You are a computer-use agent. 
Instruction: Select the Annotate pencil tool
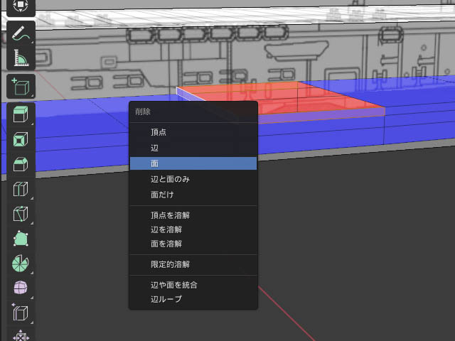[21, 33]
